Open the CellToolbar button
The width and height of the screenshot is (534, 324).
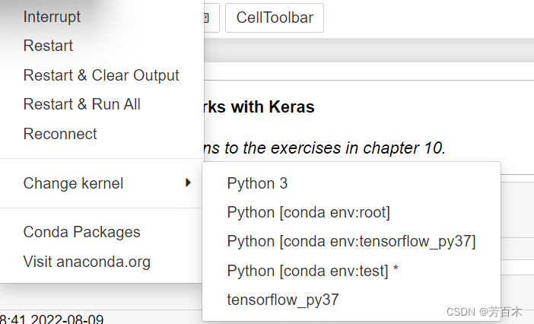275,17
